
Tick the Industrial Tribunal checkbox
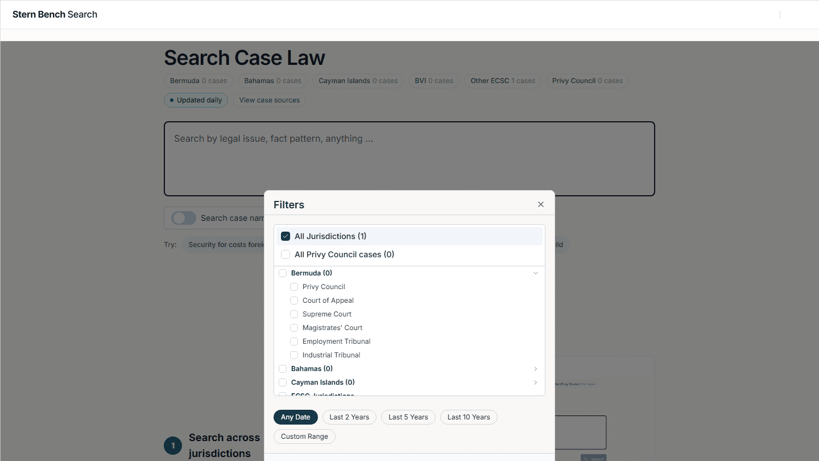click(x=294, y=355)
